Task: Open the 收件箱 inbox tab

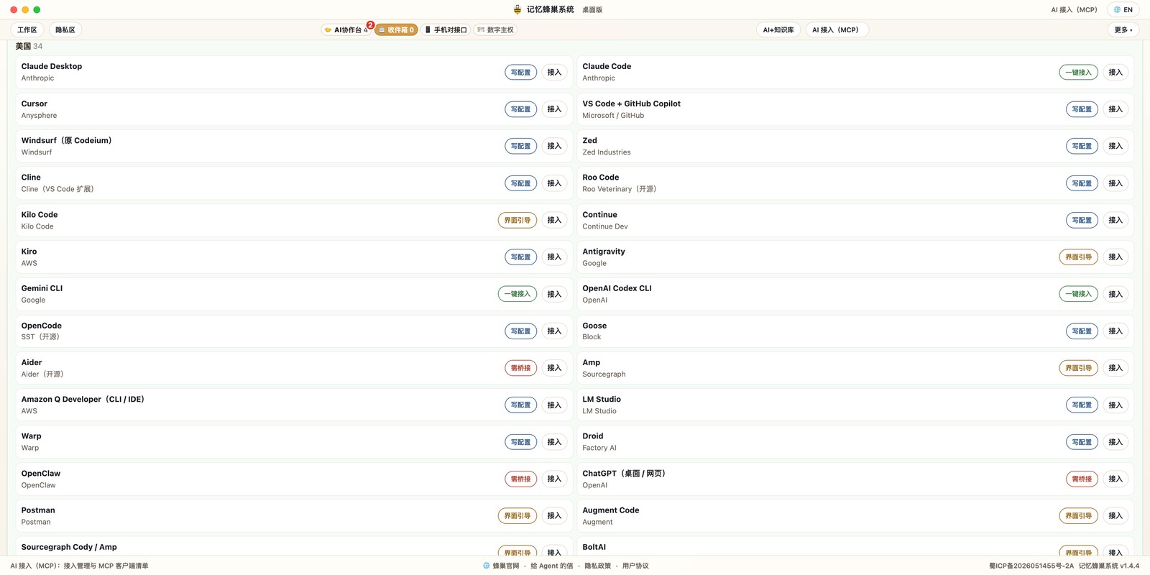Action: coord(396,30)
